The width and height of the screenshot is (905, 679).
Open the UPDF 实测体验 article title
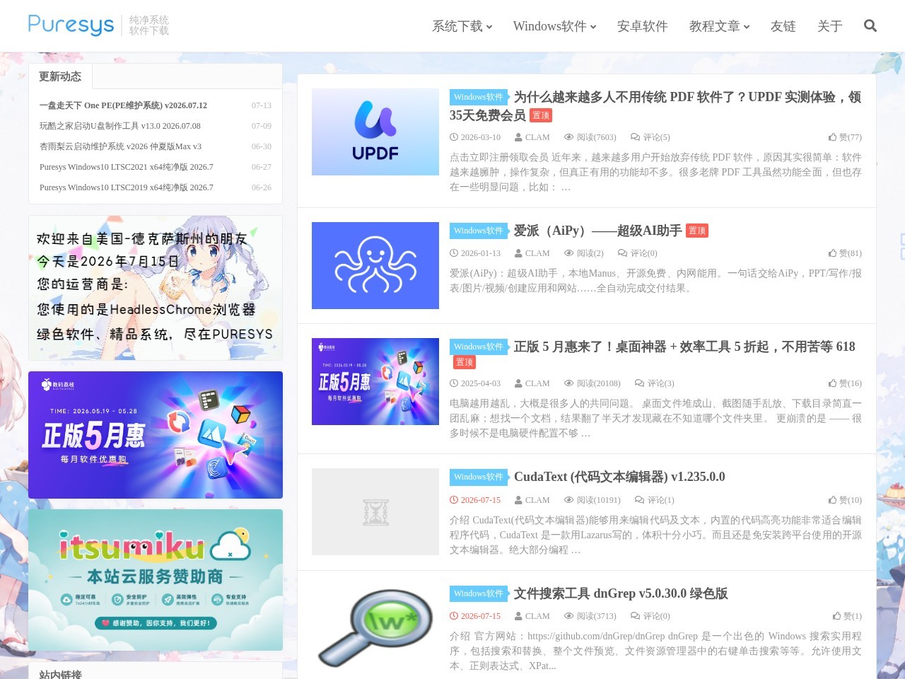point(655,106)
